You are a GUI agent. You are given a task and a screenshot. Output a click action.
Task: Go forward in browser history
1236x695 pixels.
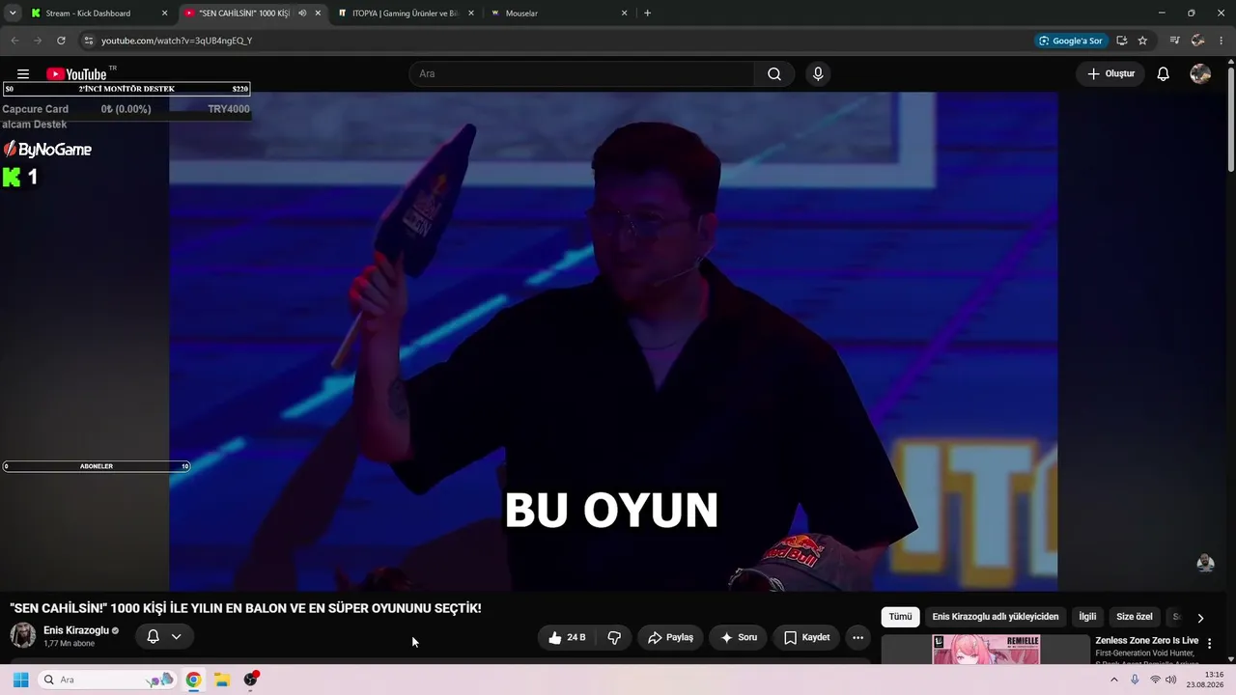click(38, 41)
